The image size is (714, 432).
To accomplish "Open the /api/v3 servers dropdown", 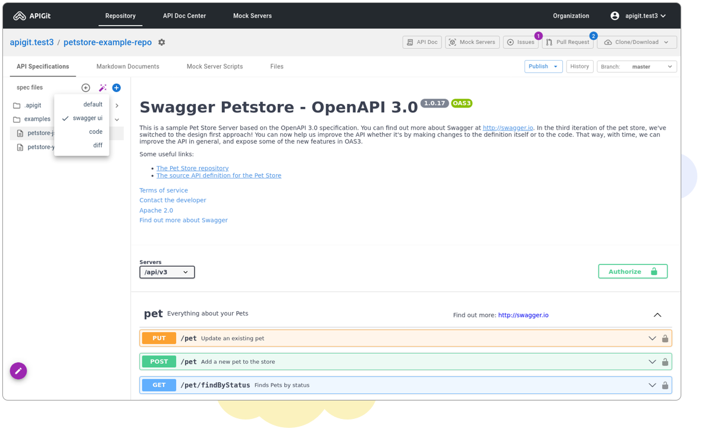I will [167, 272].
